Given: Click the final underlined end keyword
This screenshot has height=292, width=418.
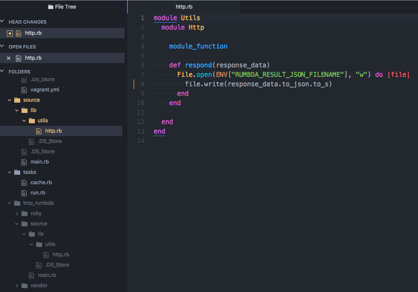Looking at the screenshot, I should (159, 131).
